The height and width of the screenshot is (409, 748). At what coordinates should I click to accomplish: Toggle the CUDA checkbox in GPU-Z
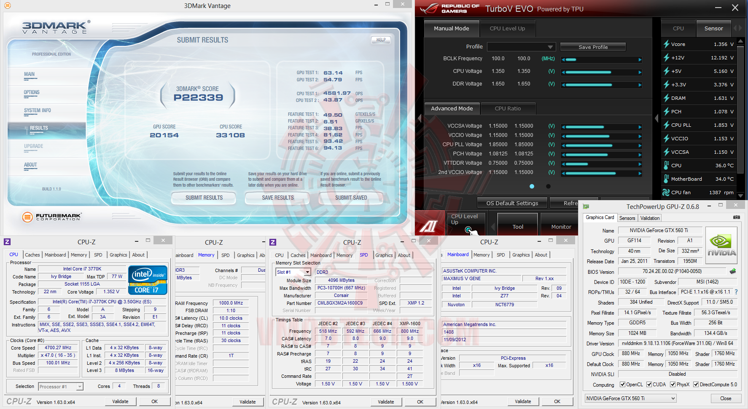click(649, 385)
